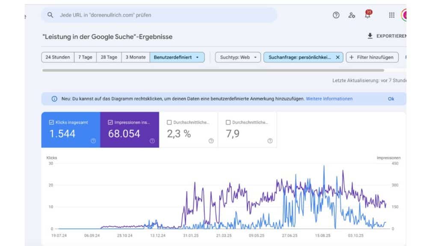
Task: Open the notifications bell with 35 badge
Action: coord(367,15)
